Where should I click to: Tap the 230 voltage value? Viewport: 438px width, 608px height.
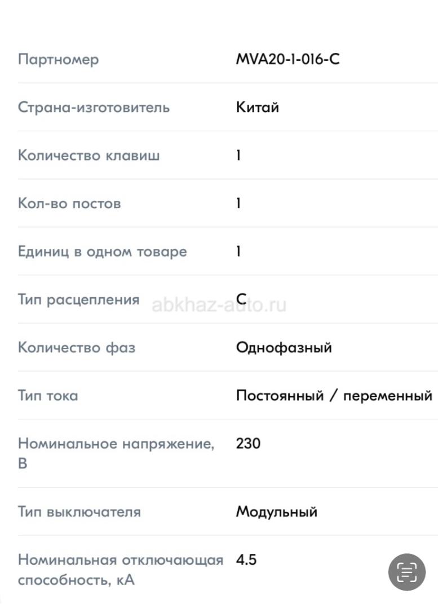coord(248,444)
